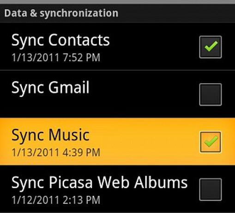Viewport: 235px width, 213px height.
Task: Disable the Sync Music checkbox
Action: (x=211, y=142)
